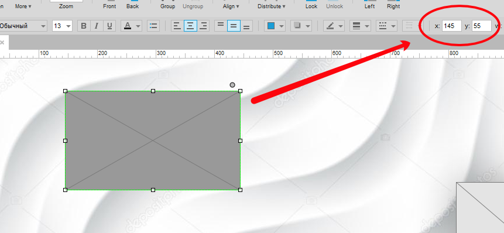
Task: Click the line color pencil icon
Action: click(x=330, y=26)
